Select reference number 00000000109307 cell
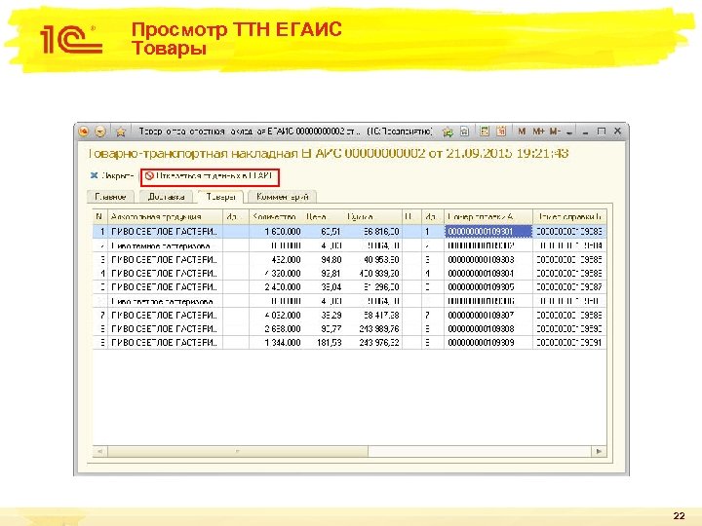 488,316
